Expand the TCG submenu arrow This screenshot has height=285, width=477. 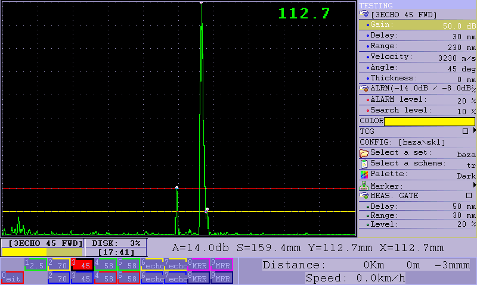pos(474,131)
